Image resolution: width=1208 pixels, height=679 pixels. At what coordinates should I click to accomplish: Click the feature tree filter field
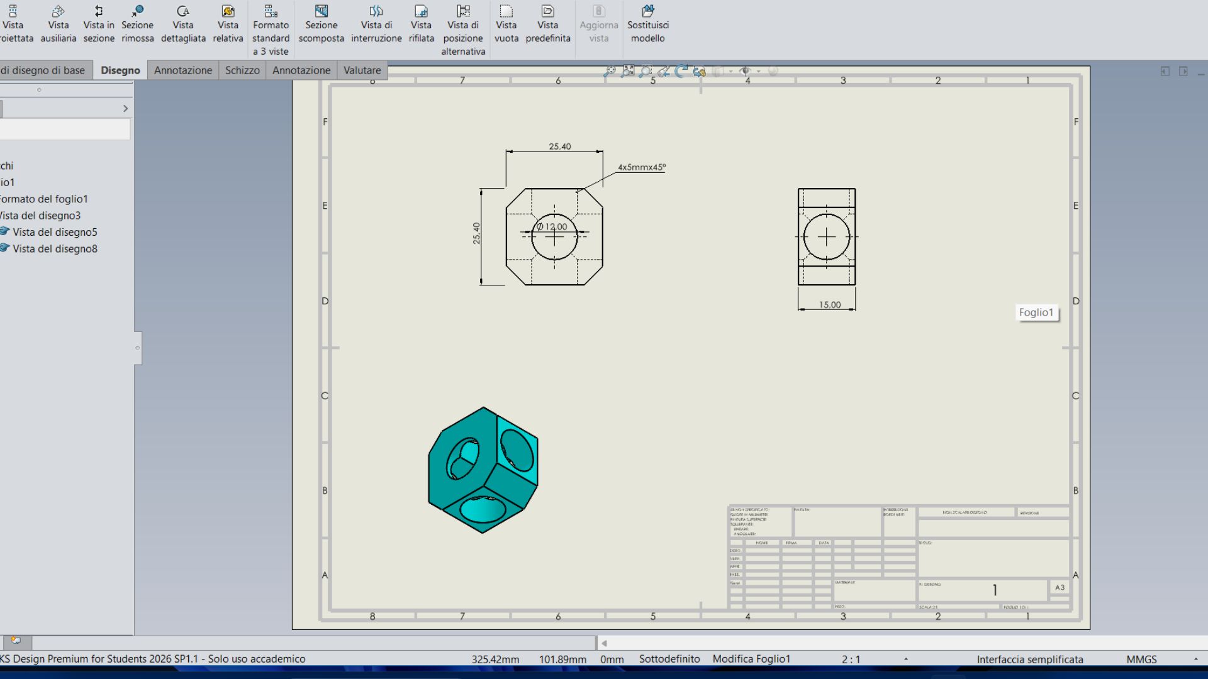click(65, 130)
